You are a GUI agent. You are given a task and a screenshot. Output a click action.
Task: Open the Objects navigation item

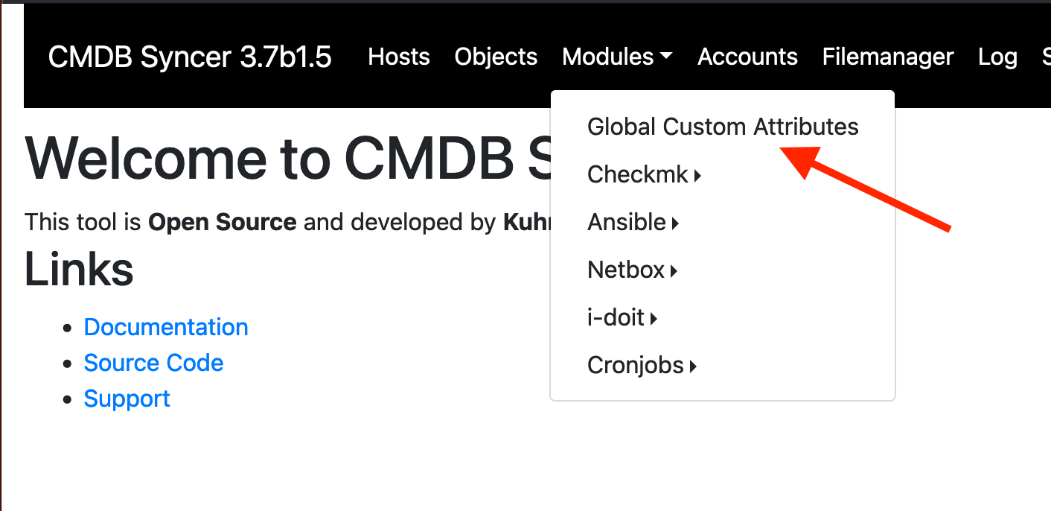coord(496,57)
